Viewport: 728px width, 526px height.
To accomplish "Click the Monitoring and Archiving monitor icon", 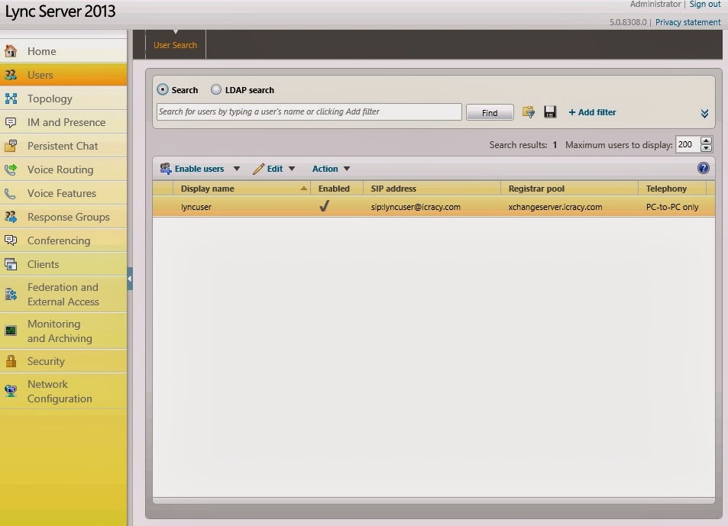I will (11, 331).
